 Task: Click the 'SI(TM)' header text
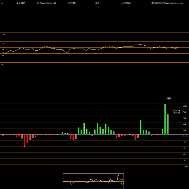(72, 3)
